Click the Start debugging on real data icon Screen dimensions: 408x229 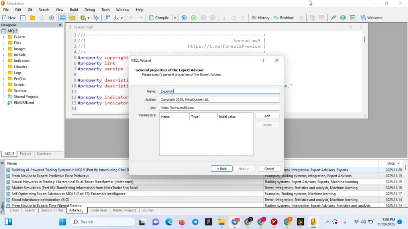pos(184,18)
